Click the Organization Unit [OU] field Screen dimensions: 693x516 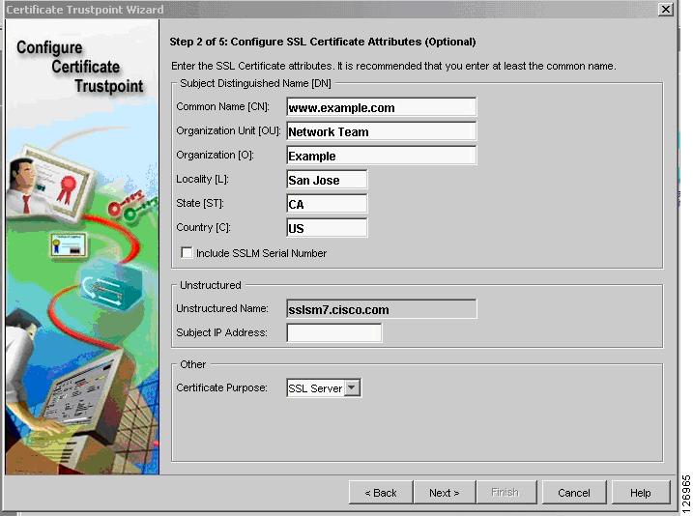382,131
